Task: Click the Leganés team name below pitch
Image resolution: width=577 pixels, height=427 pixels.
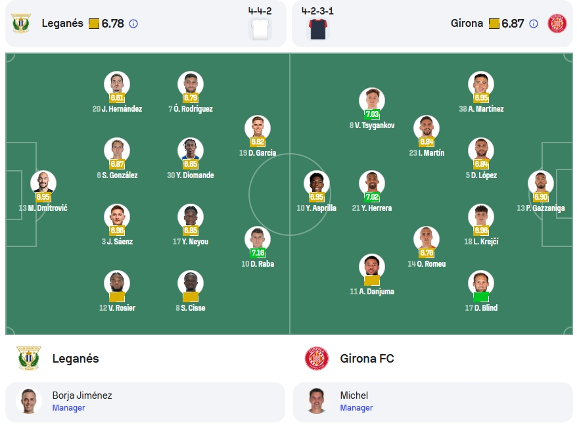Action: click(x=76, y=359)
